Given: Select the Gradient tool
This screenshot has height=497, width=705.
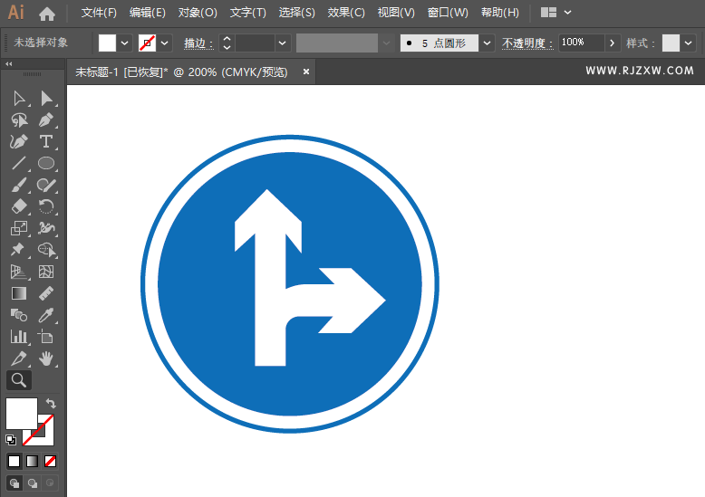Looking at the screenshot, I should 19,293.
